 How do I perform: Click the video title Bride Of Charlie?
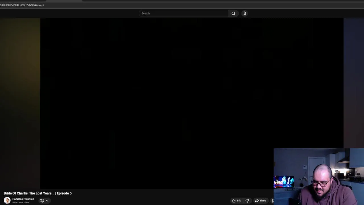[38, 193]
